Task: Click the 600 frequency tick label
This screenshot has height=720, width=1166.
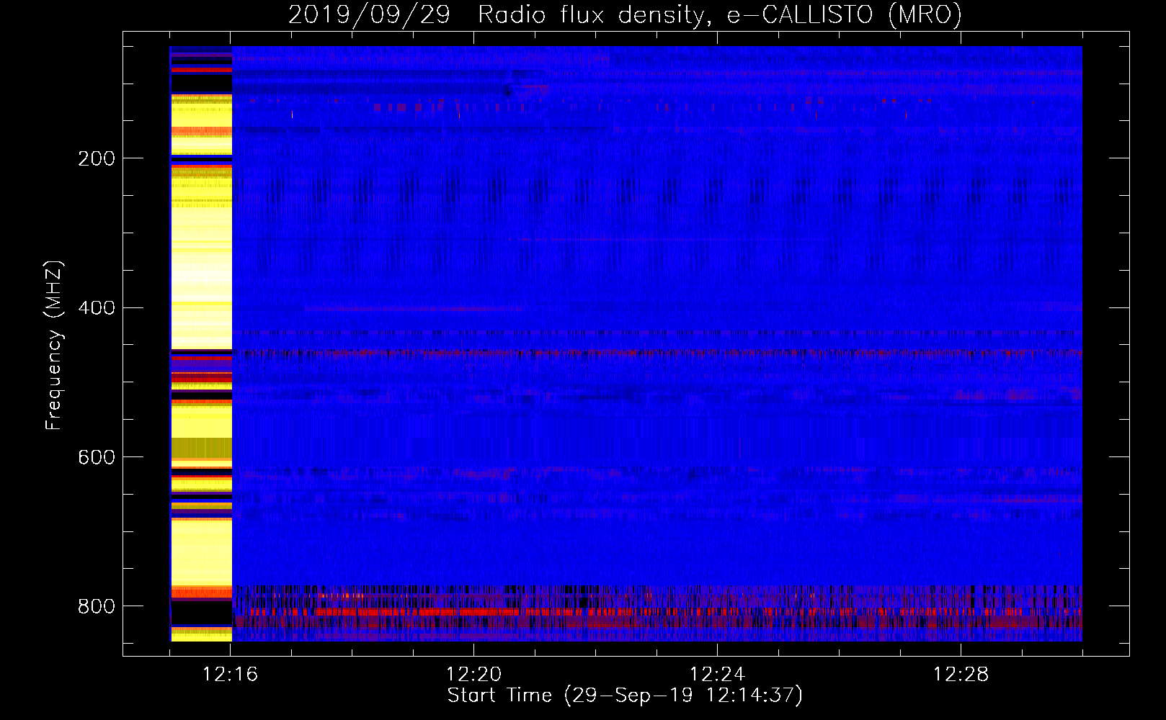Action: [x=97, y=458]
